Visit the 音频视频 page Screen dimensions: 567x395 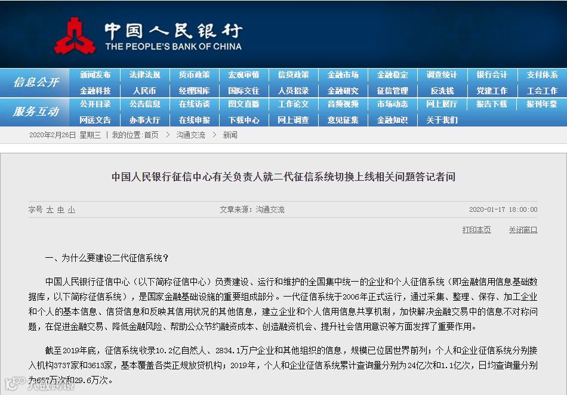pos(343,104)
